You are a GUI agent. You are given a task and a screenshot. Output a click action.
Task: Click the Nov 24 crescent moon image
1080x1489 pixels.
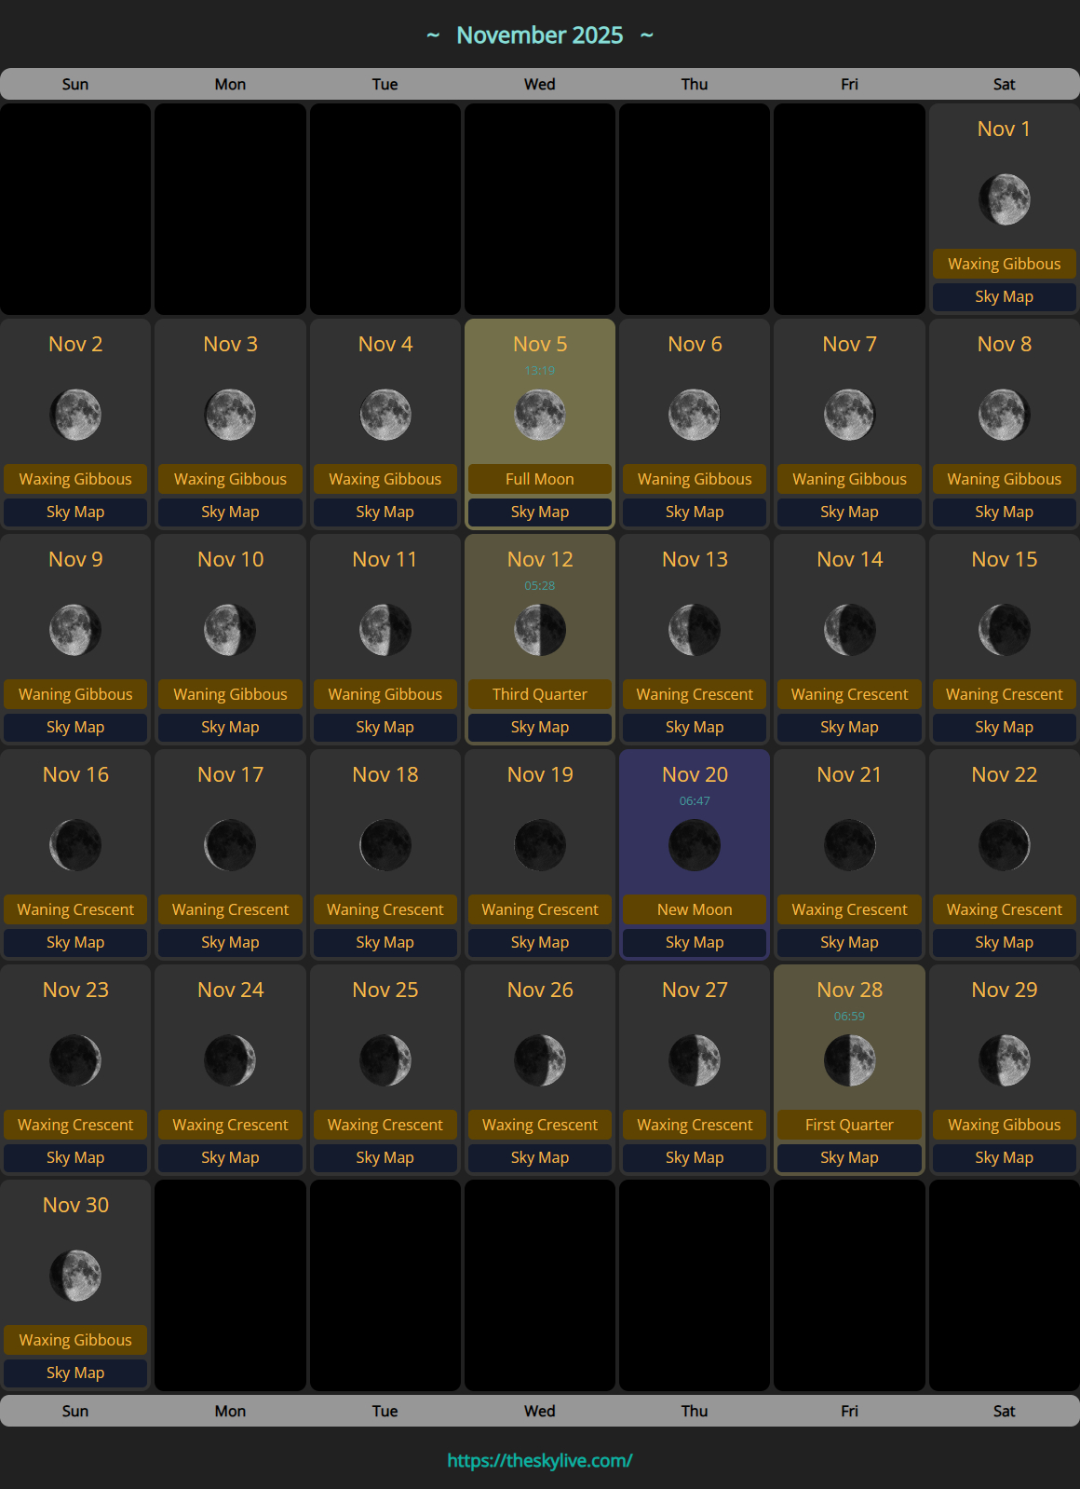(x=230, y=1060)
